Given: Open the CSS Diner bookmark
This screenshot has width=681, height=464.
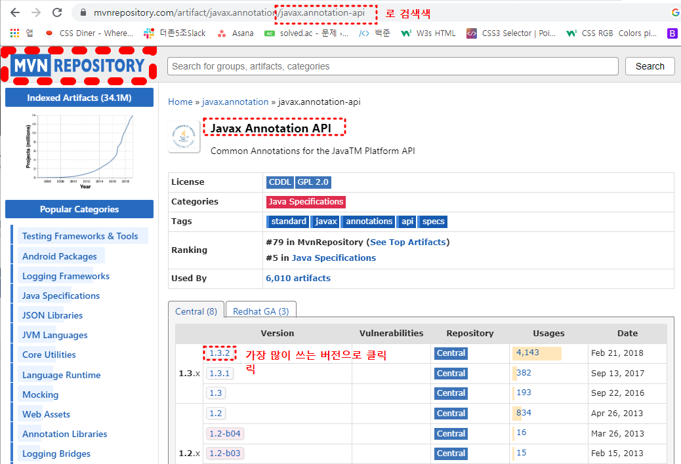Looking at the screenshot, I should coord(89,33).
